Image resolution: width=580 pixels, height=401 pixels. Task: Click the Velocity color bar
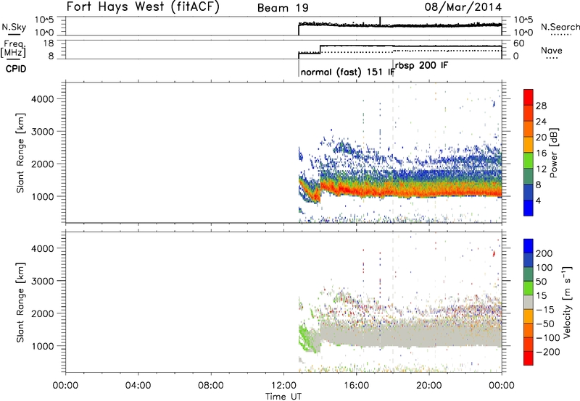[x=529, y=302]
